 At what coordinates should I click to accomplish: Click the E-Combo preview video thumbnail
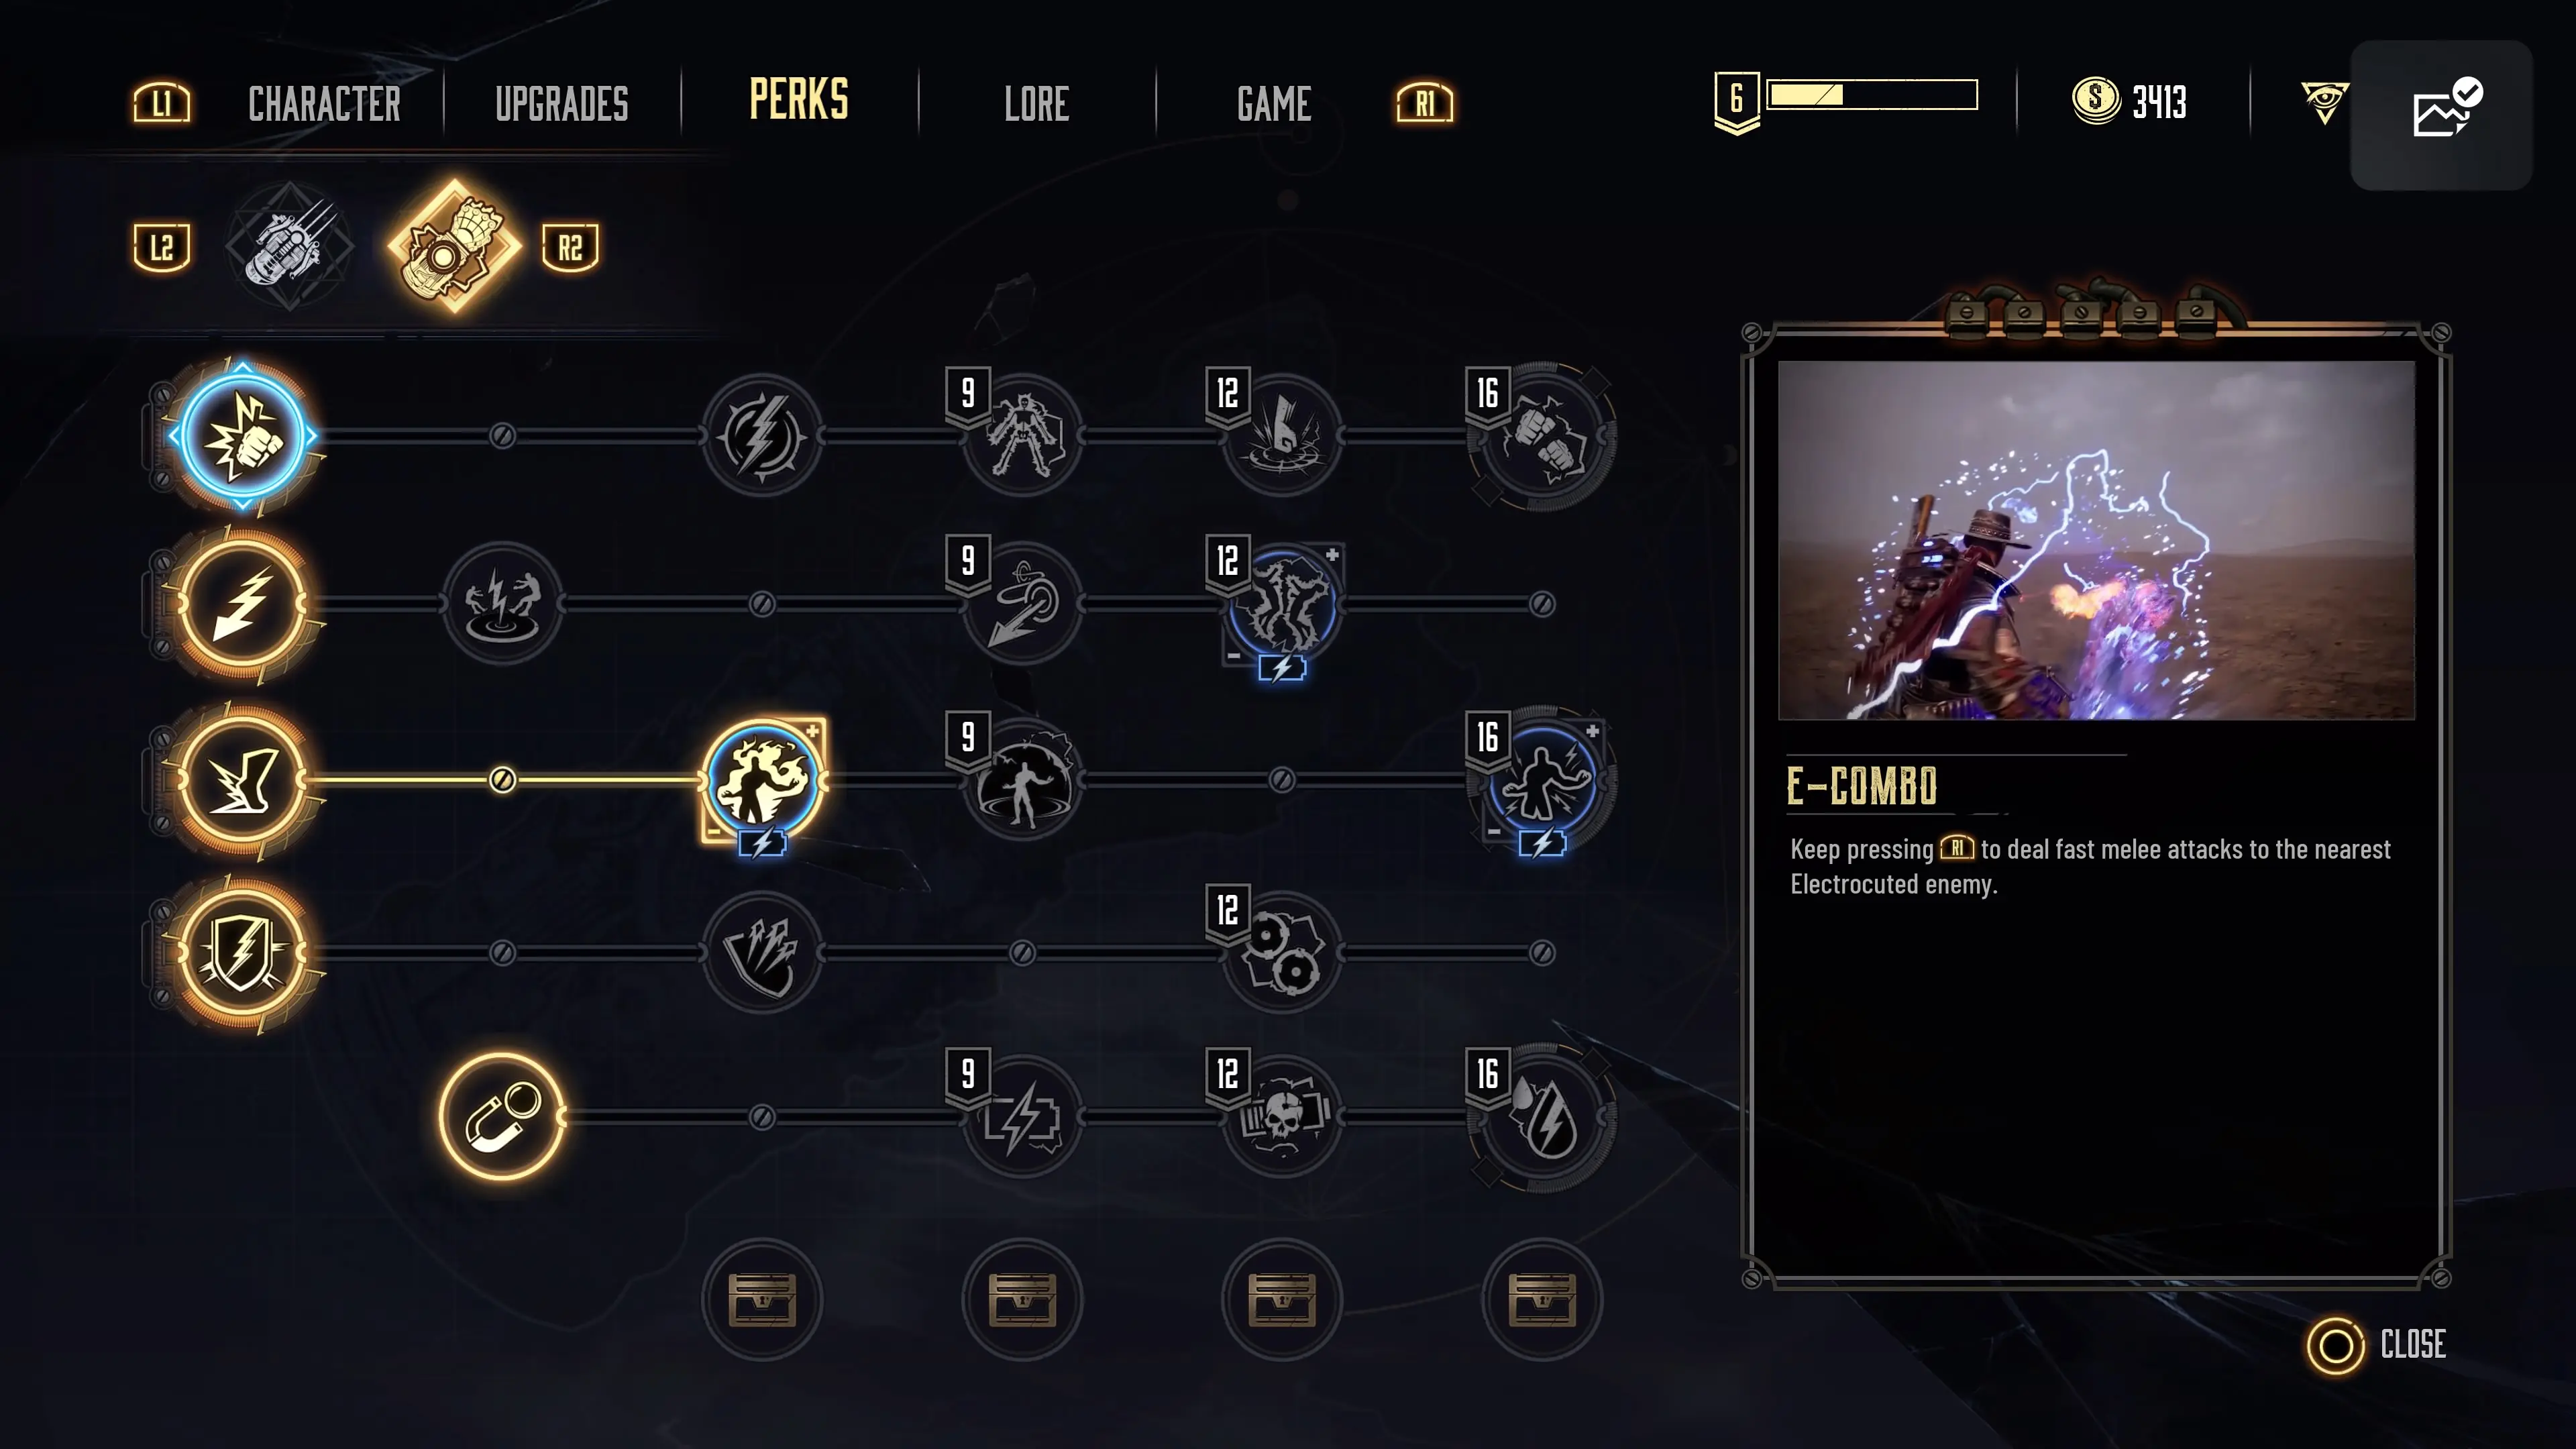coord(2096,540)
